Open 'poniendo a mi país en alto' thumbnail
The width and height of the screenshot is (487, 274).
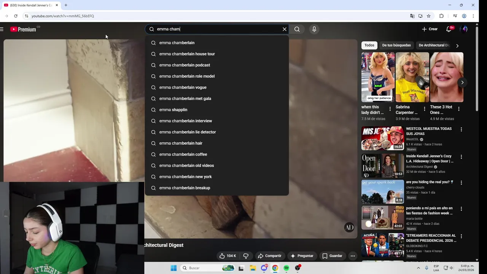point(383,218)
